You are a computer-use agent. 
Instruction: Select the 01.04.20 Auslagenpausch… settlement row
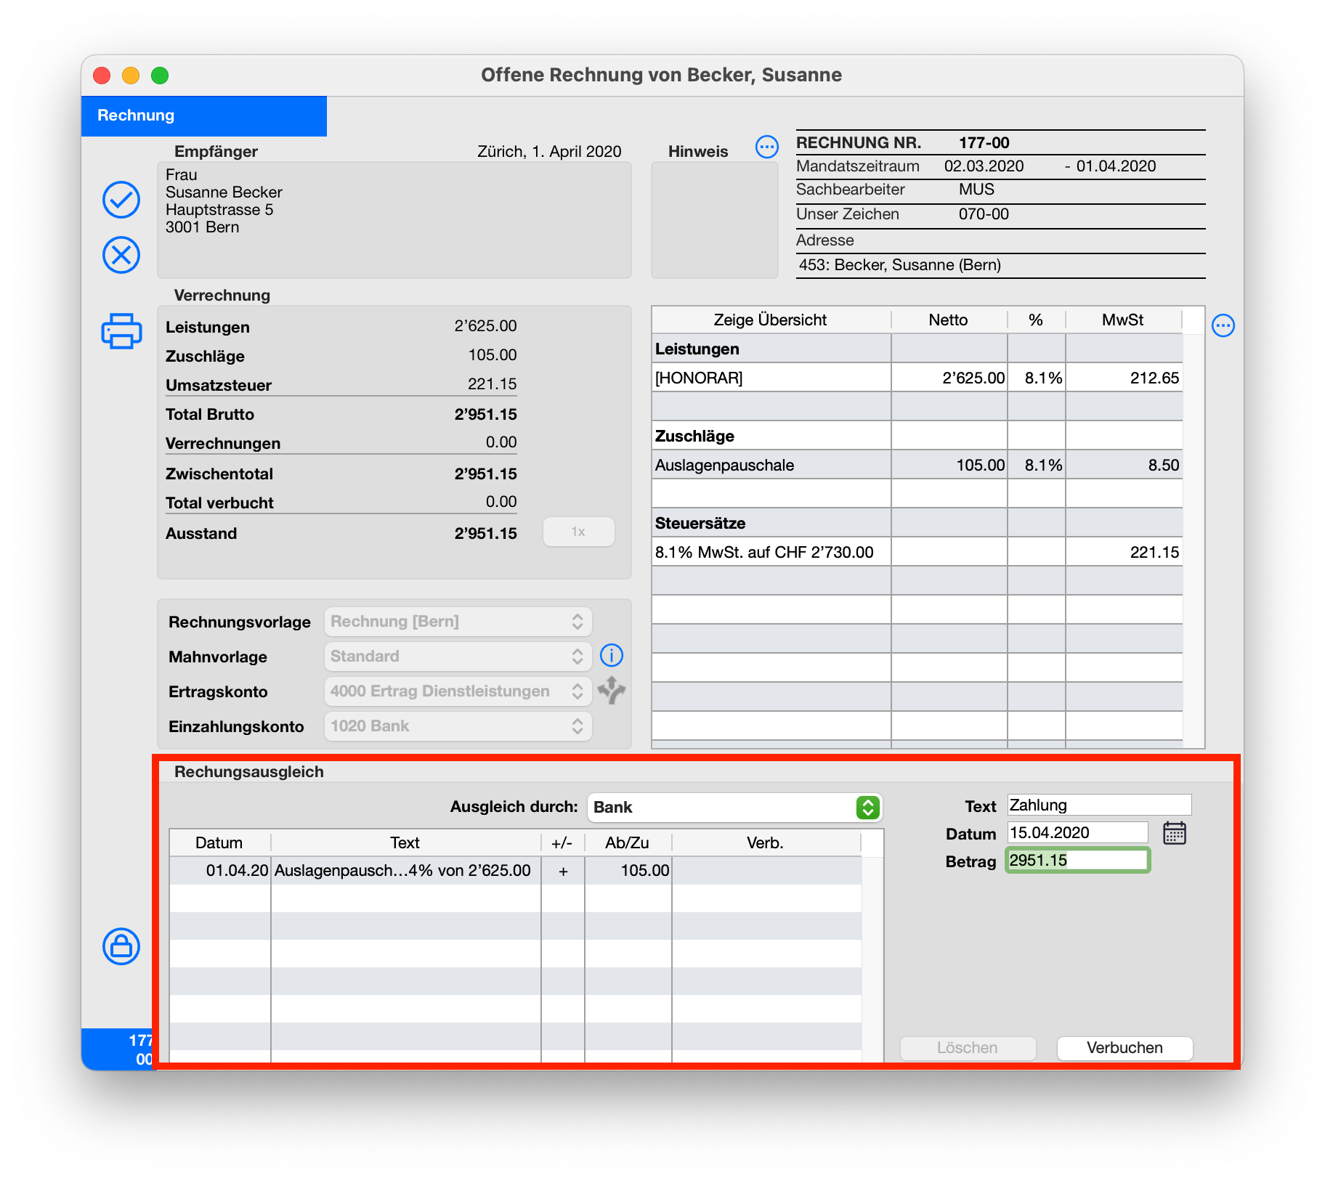point(515,870)
